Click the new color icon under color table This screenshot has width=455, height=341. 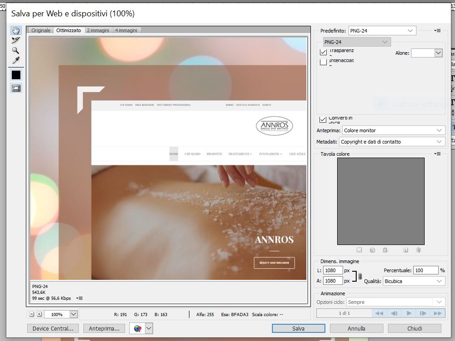406,250
